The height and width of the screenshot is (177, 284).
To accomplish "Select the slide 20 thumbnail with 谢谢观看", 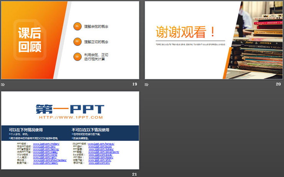I will coord(214,40).
